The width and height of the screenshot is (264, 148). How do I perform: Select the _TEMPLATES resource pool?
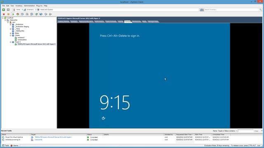click(20, 31)
